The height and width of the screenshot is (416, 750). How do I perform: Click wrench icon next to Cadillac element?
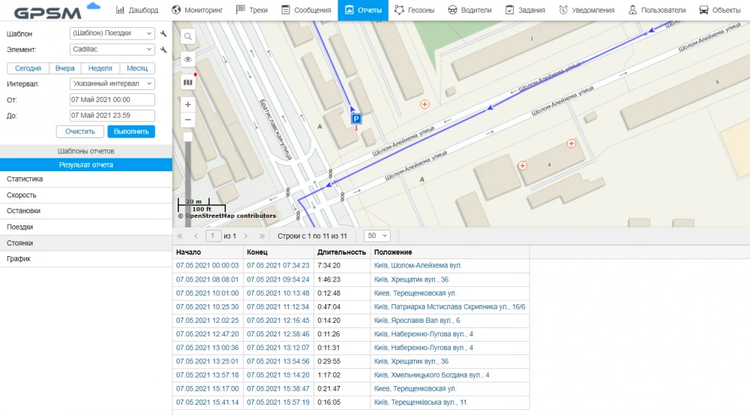(x=163, y=50)
